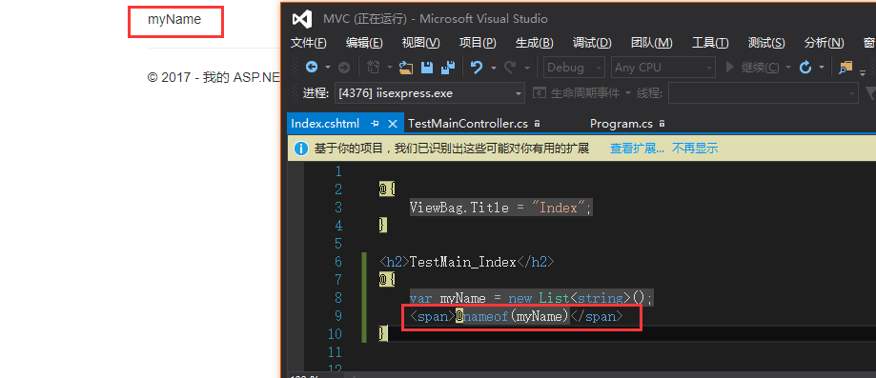Click the New Project toolbar icon
This screenshot has height=378, width=876.
tap(374, 68)
